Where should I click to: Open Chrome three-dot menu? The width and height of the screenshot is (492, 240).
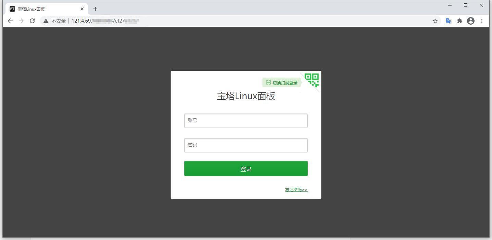click(482, 21)
